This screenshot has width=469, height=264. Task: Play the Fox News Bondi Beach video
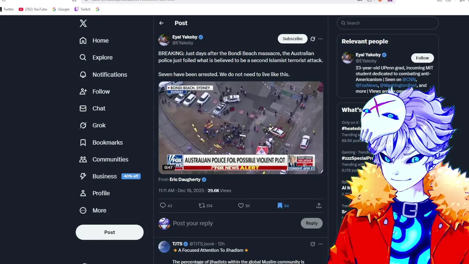click(241, 128)
